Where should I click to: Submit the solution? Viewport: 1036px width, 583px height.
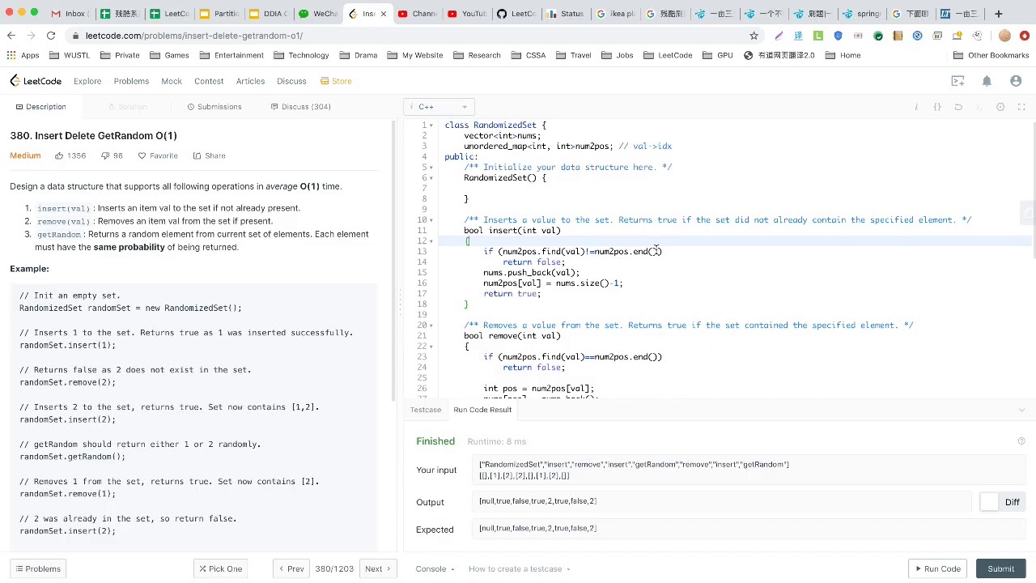1000,568
